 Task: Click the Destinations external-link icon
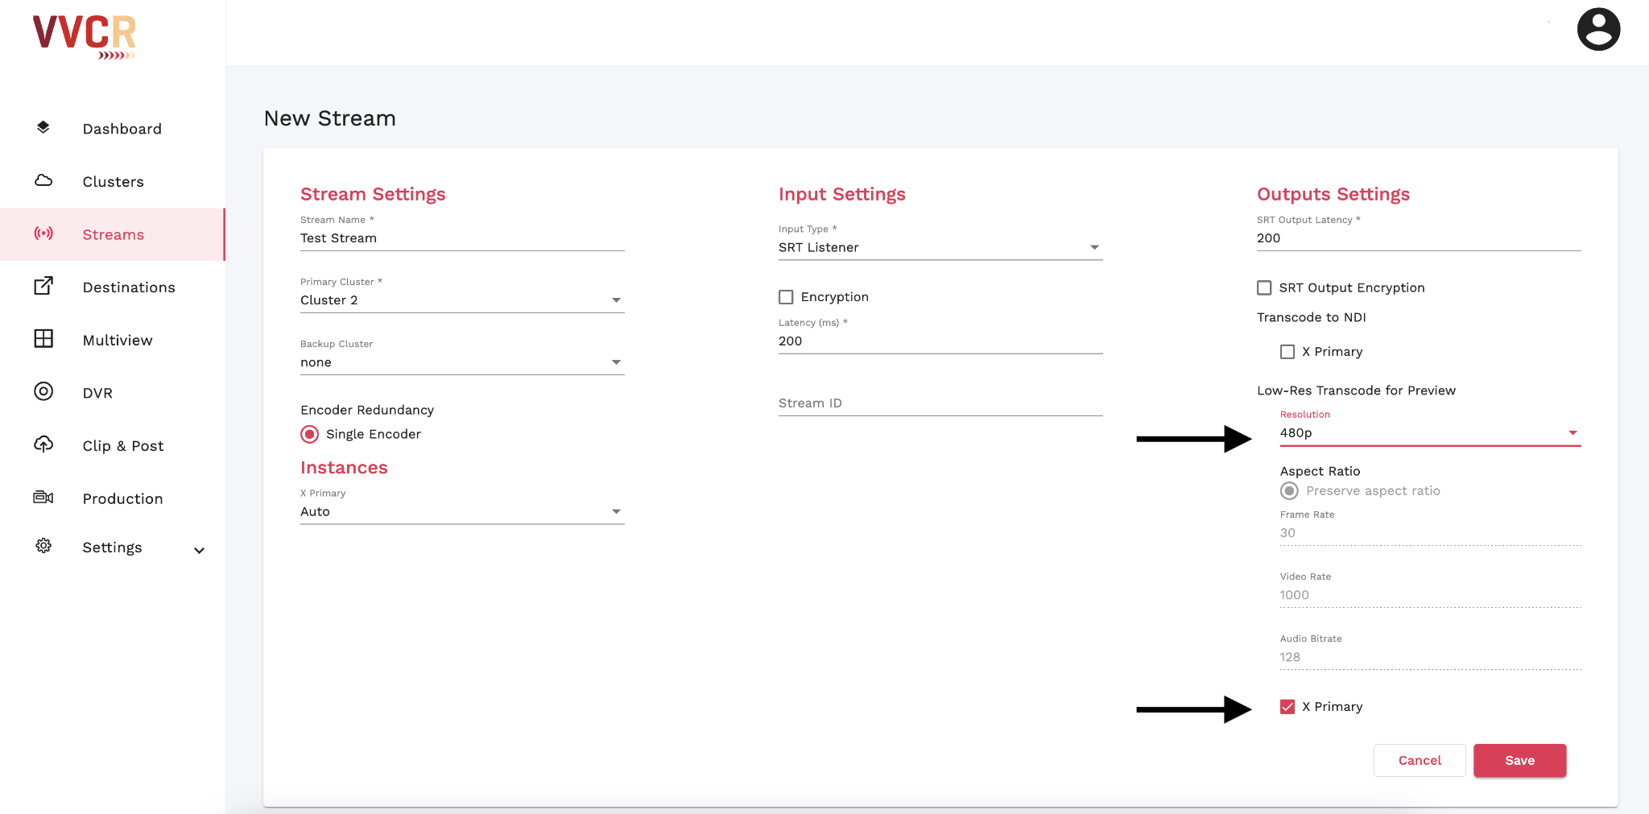point(43,286)
